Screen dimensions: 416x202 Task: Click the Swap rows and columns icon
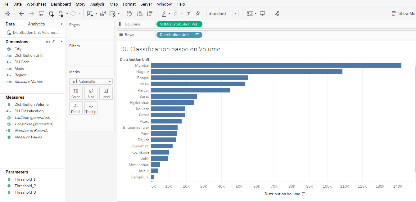[129, 14]
